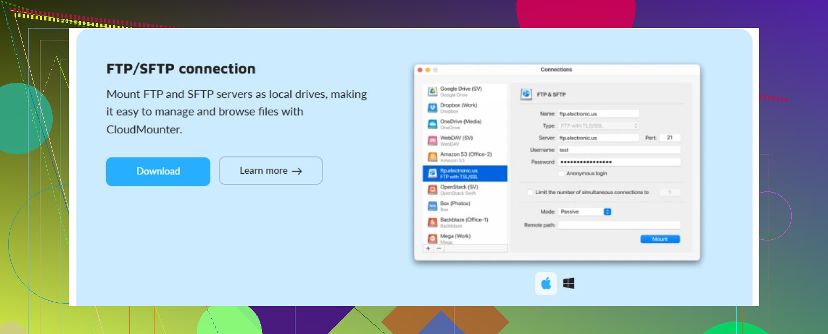Click the simultaneous connections limit number field
Screen dimensions: 828x334
tap(670, 192)
